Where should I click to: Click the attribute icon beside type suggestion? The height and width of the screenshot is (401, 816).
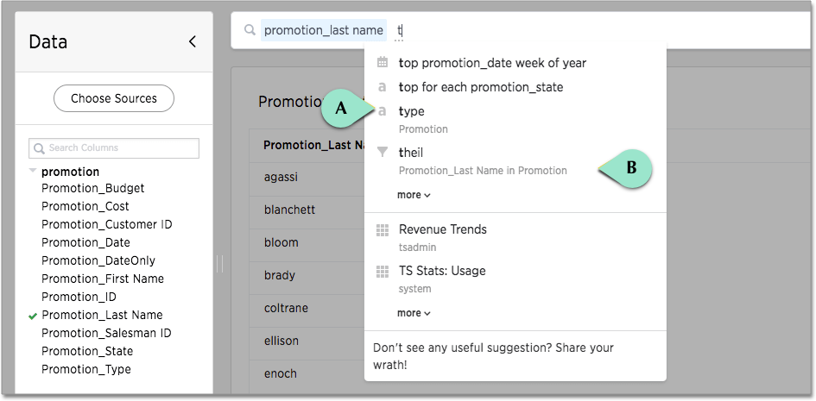click(383, 111)
